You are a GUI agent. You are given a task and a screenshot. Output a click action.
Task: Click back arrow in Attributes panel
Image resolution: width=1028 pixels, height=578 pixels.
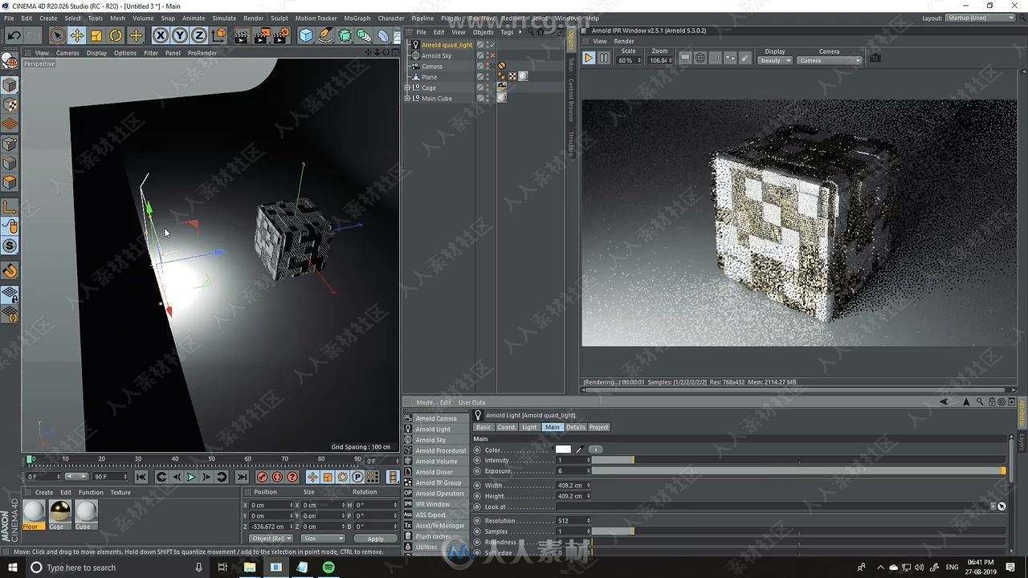click(944, 402)
